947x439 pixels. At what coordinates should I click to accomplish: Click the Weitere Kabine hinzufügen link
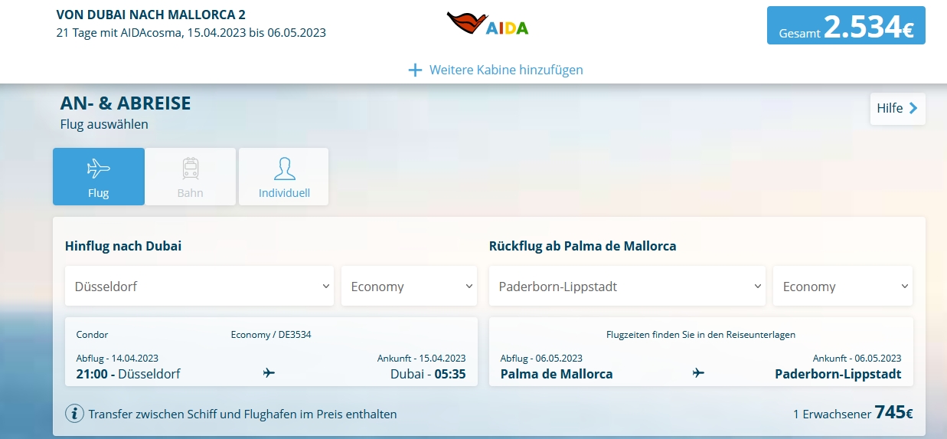click(x=505, y=70)
